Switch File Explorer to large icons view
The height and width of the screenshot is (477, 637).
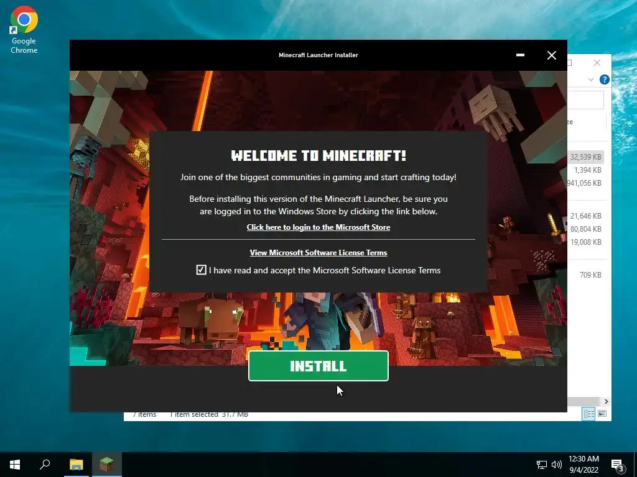coord(602,414)
